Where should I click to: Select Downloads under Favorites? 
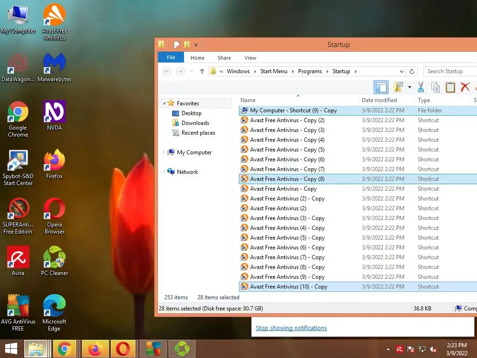coord(195,123)
